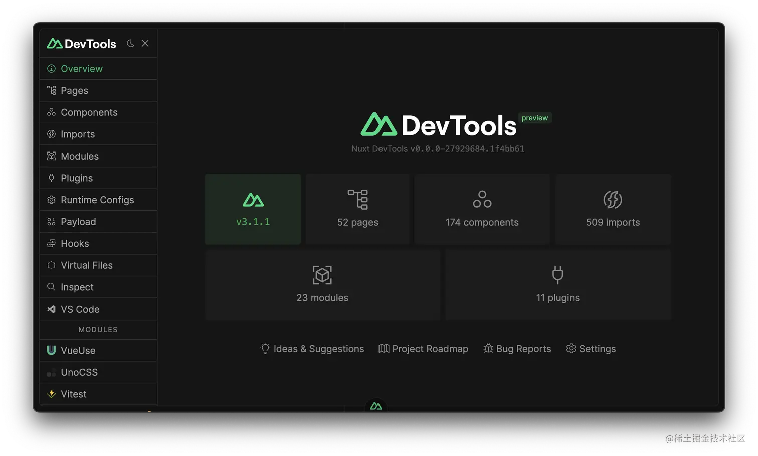Open the Overview tab in the sidebar
This screenshot has height=456, width=758.
pyautogui.click(x=98, y=69)
